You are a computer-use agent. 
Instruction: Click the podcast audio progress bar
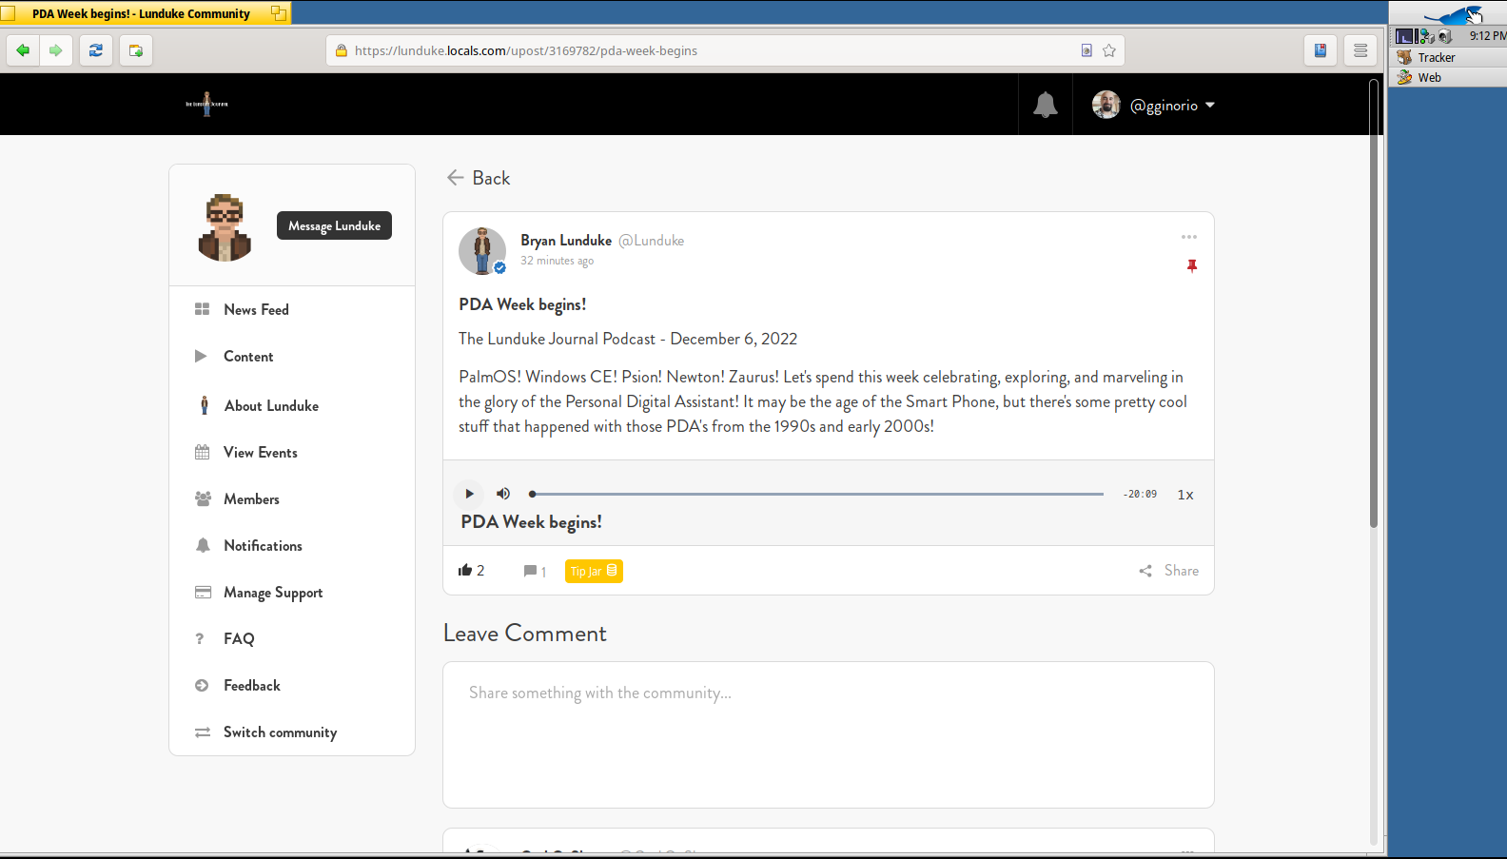point(817,494)
